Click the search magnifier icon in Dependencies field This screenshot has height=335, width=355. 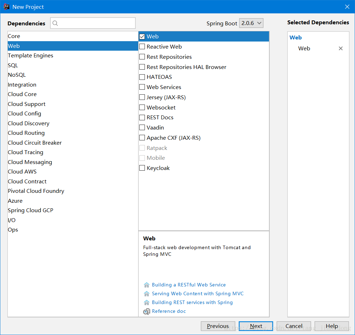(55, 23)
